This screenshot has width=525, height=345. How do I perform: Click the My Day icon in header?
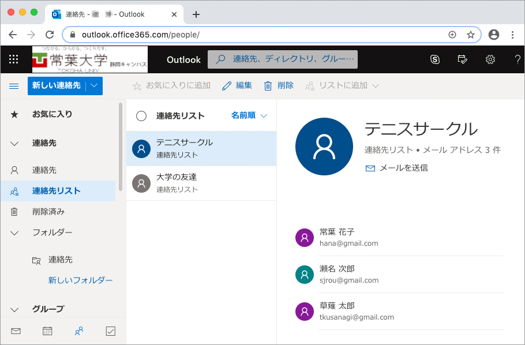(462, 59)
